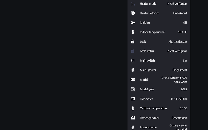Image resolution: width=208 pixels, height=130 pixels.
Task: Click the Model year calendar icon
Action: point(133,89)
